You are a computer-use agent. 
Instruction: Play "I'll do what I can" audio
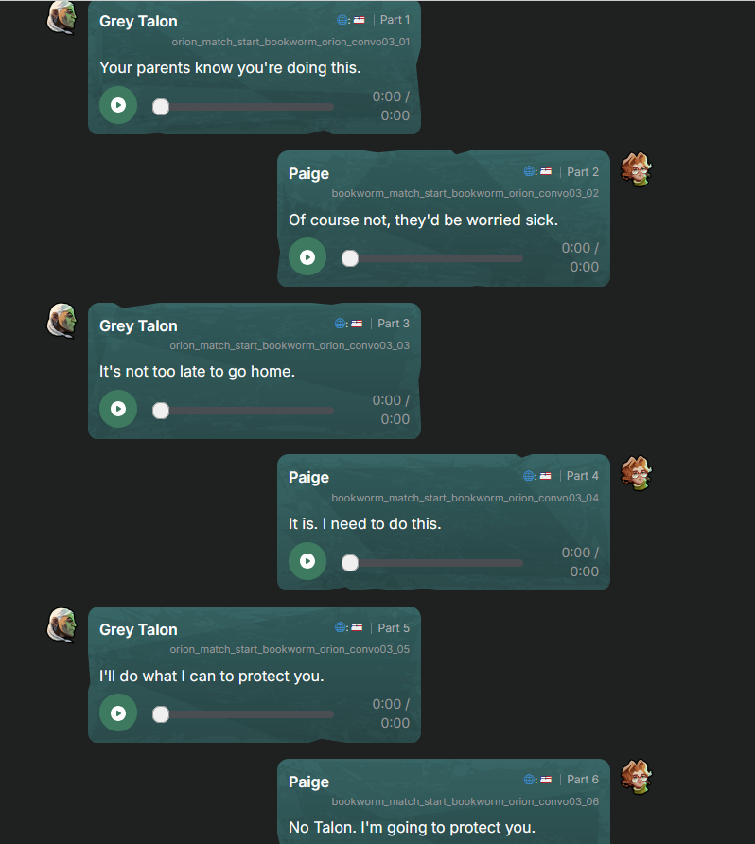coord(118,713)
